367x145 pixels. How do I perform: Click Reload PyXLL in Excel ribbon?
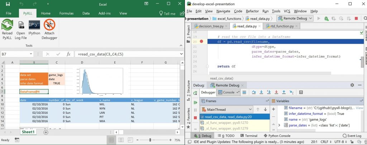coord(7,29)
